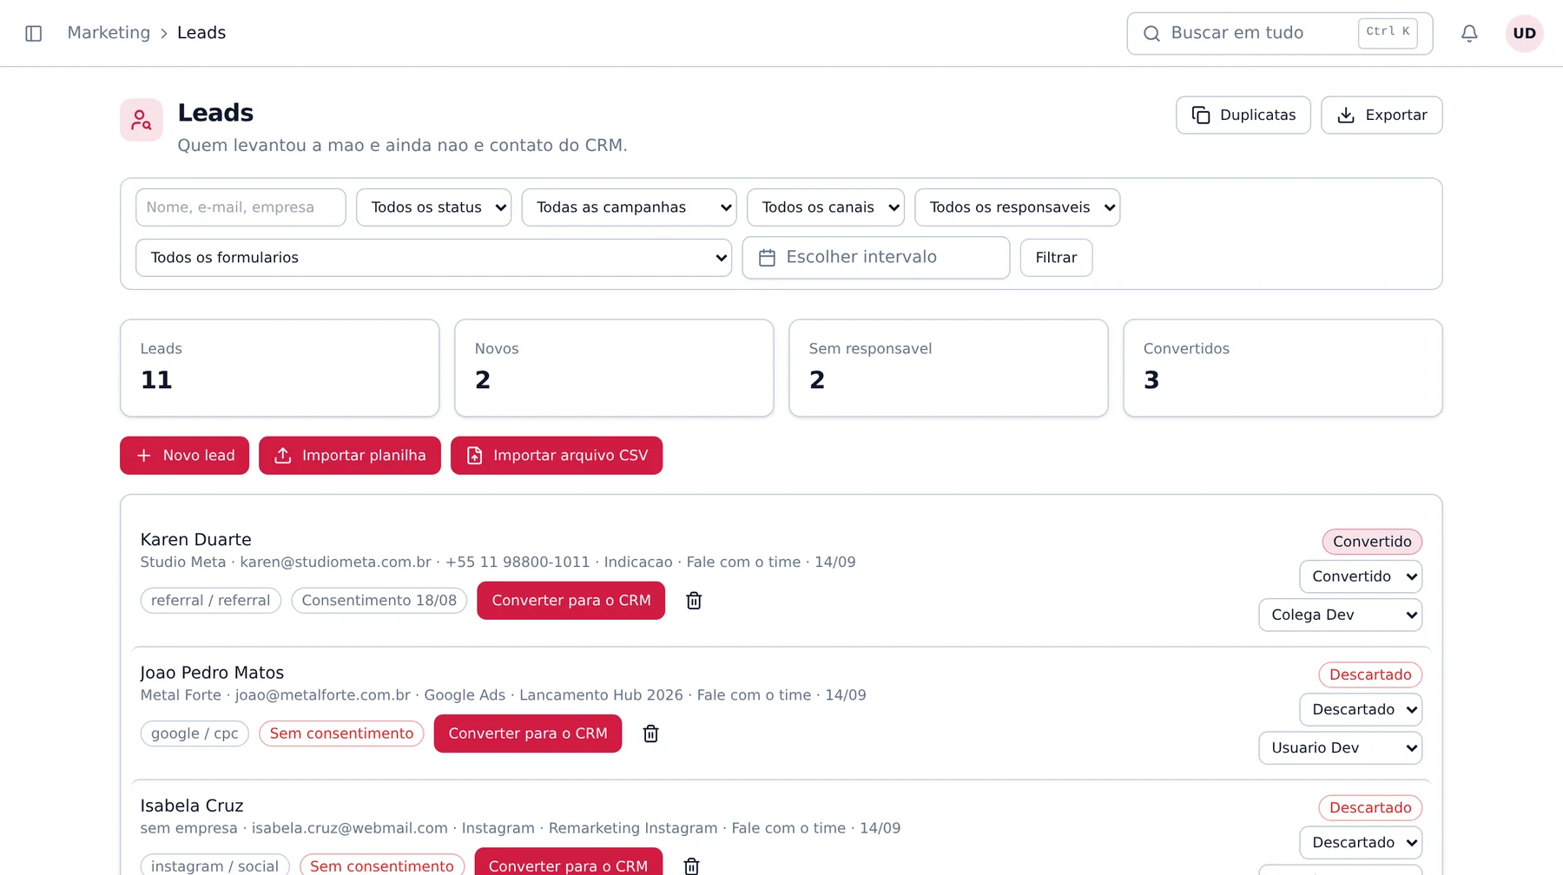Click the Karen Duarte lead name
The height and width of the screenshot is (875, 1563).
196,540
